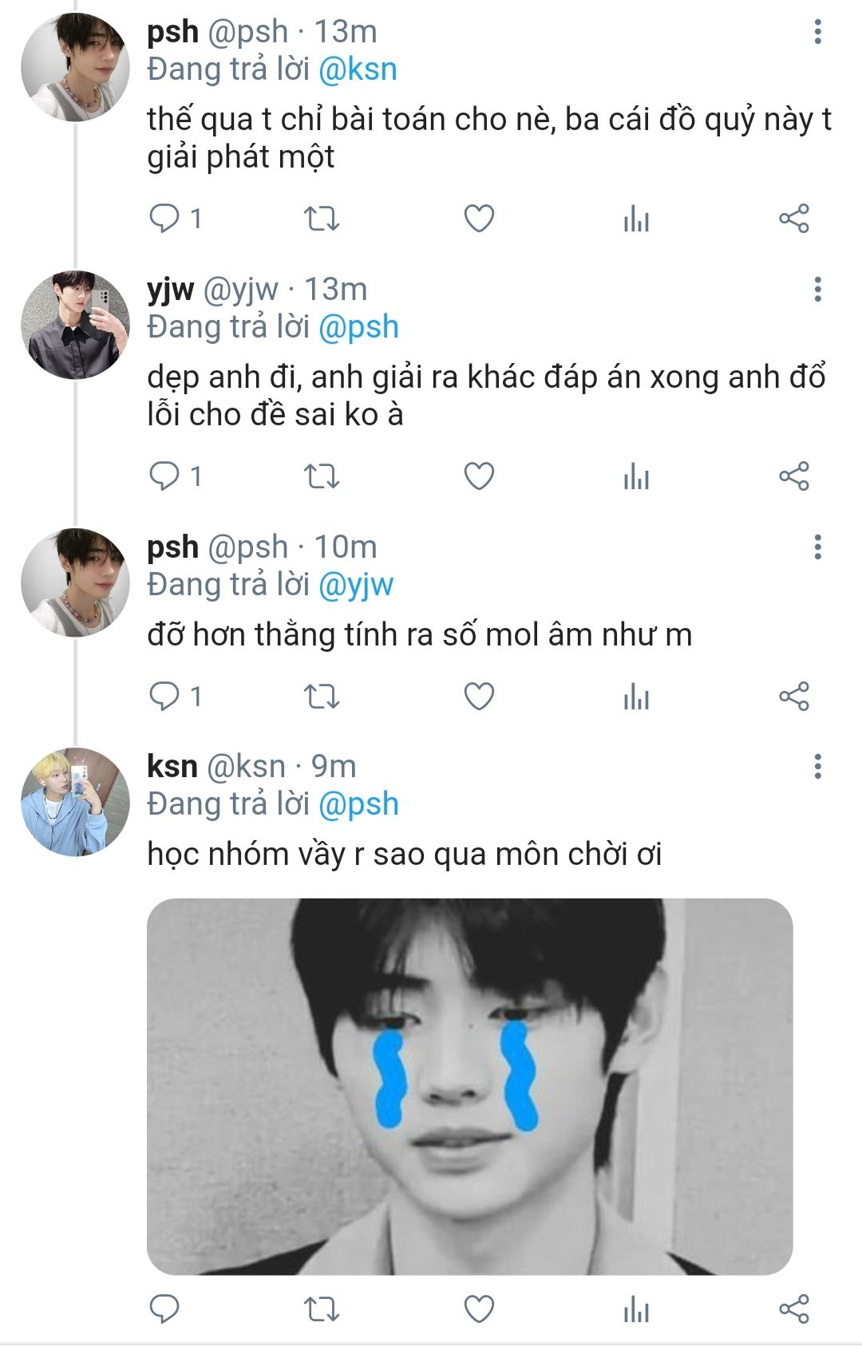Open three-dot menu on psh's 13m tweet
862x1346 pixels.
point(817,32)
